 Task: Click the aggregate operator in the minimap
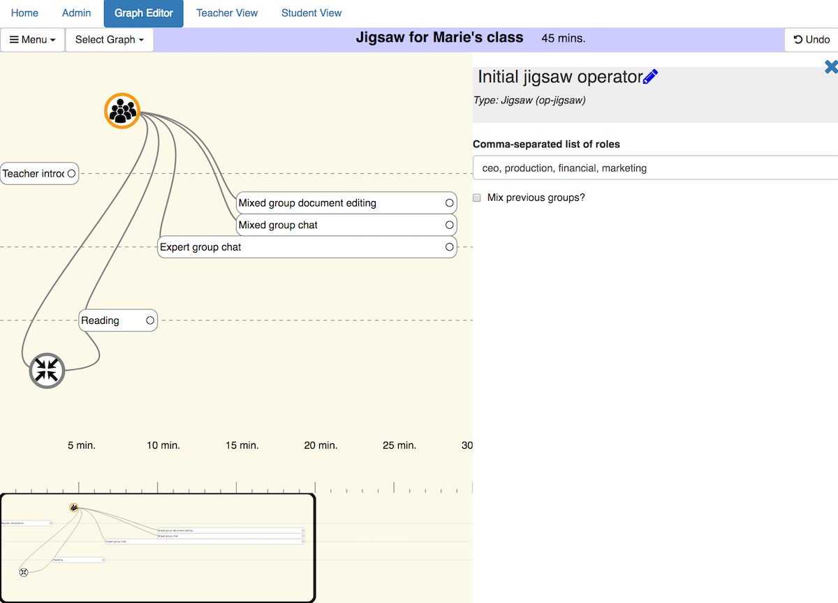click(x=24, y=572)
